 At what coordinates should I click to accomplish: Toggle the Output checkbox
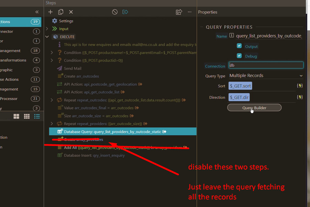239,46
